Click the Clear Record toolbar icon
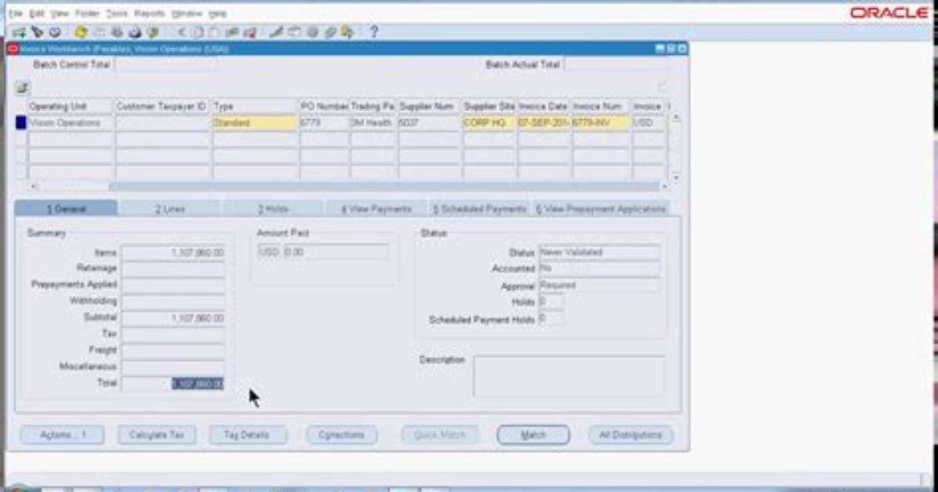Screen dimensions: 938x492 point(232,32)
